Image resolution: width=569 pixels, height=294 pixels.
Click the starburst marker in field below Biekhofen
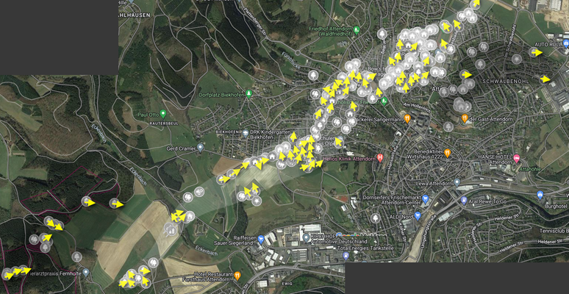point(257,201)
